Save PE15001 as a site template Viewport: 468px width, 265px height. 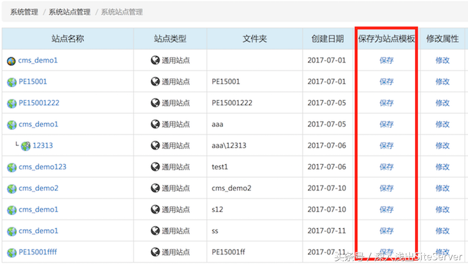pos(386,81)
